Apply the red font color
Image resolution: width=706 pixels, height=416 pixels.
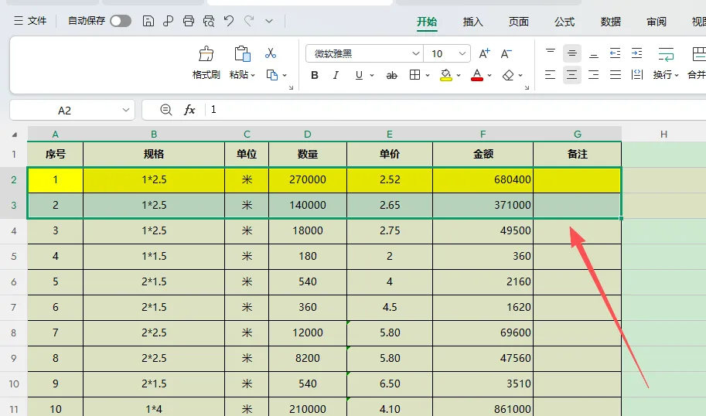pyautogui.click(x=477, y=75)
